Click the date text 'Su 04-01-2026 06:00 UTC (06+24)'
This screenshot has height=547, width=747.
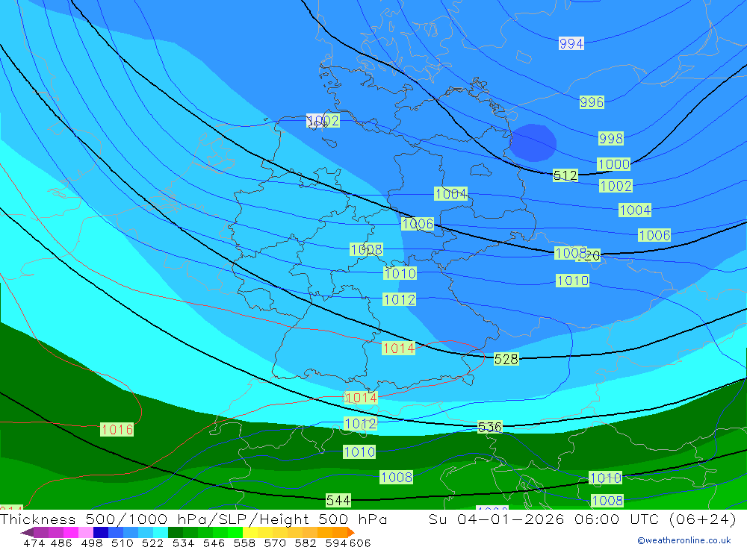tap(582, 519)
